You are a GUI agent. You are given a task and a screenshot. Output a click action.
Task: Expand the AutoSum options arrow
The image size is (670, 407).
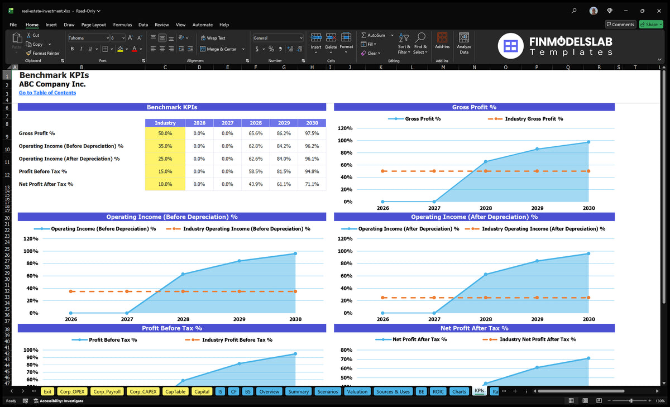click(x=392, y=35)
